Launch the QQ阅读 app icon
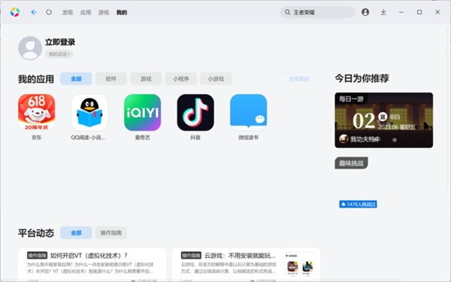Viewport: 451px width, 282px height. (x=89, y=113)
